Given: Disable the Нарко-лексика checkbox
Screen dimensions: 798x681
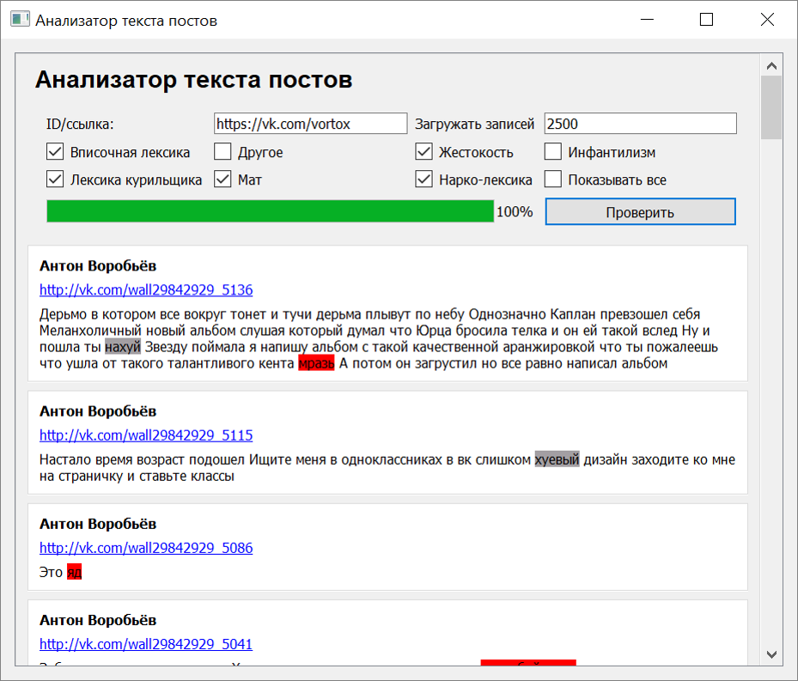Looking at the screenshot, I should [x=423, y=180].
